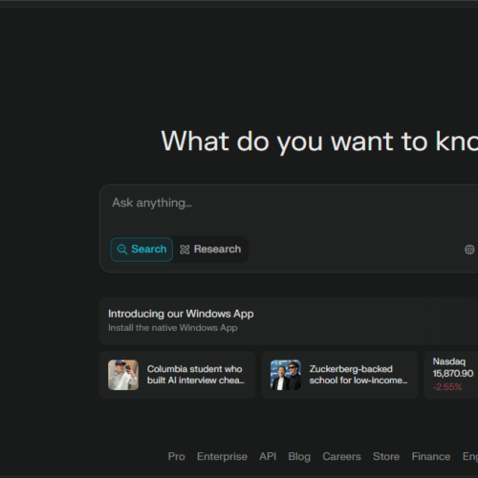Open the API footer link
Image resolution: width=478 pixels, height=478 pixels.
(268, 456)
